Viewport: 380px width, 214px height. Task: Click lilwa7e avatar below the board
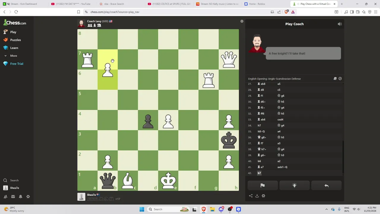[81, 197]
